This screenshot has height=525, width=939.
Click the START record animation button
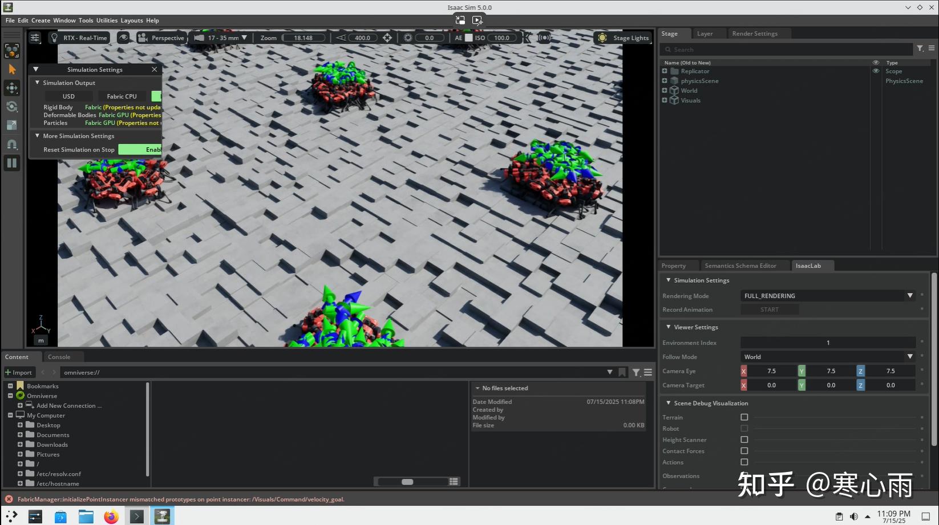click(x=769, y=310)
